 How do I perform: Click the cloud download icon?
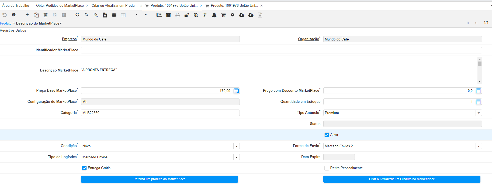point(242,15)
